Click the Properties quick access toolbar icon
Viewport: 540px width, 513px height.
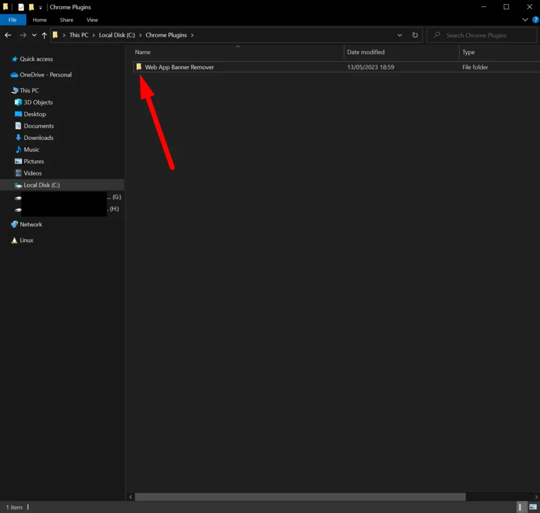coord(21,7)
